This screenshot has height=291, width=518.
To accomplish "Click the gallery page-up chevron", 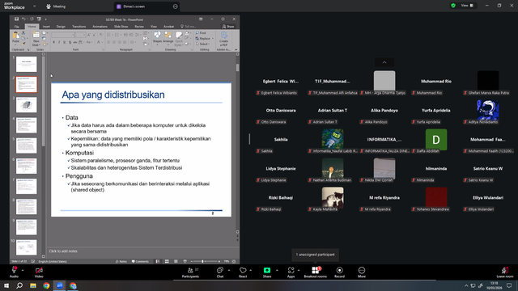I will click(x=384, y=62).
